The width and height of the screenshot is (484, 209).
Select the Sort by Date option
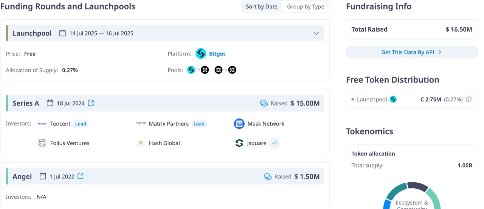click(262, 6)
